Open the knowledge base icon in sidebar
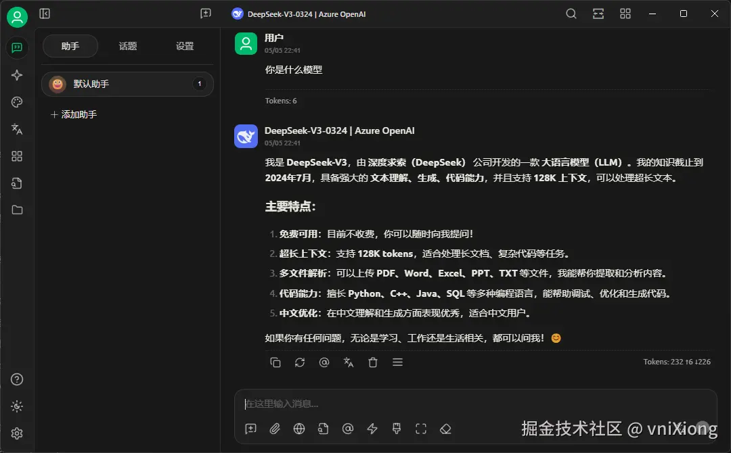731x453 pixels. click(17, 183)
